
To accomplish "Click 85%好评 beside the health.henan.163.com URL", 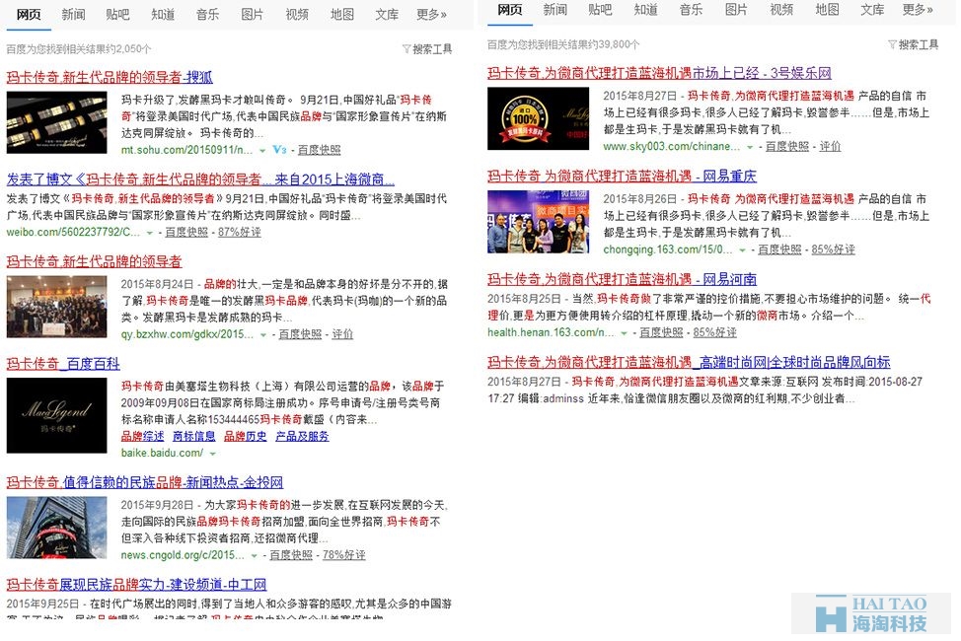I will click(x=714, y=332).
